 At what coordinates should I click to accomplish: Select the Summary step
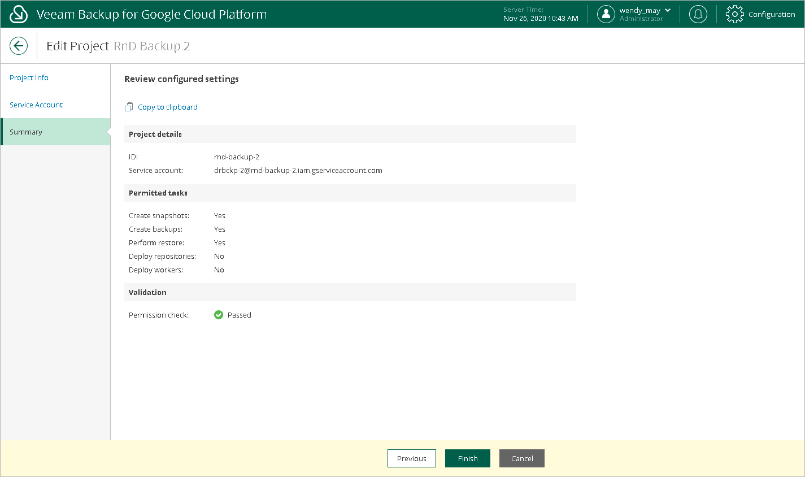pyautogui.click(x=55, y=132)
